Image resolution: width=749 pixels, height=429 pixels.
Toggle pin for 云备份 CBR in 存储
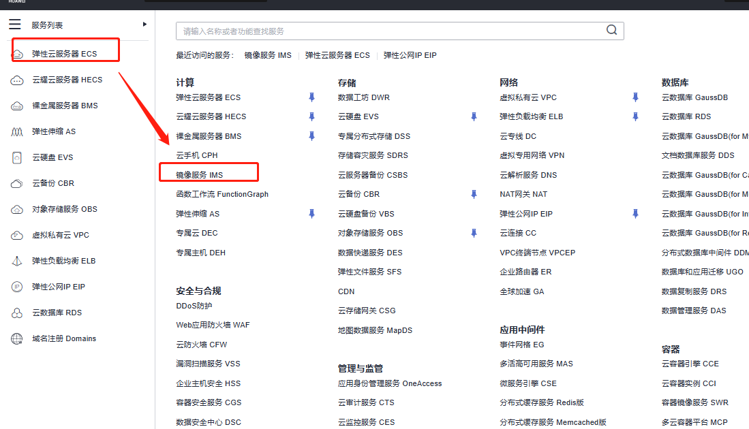474,194
